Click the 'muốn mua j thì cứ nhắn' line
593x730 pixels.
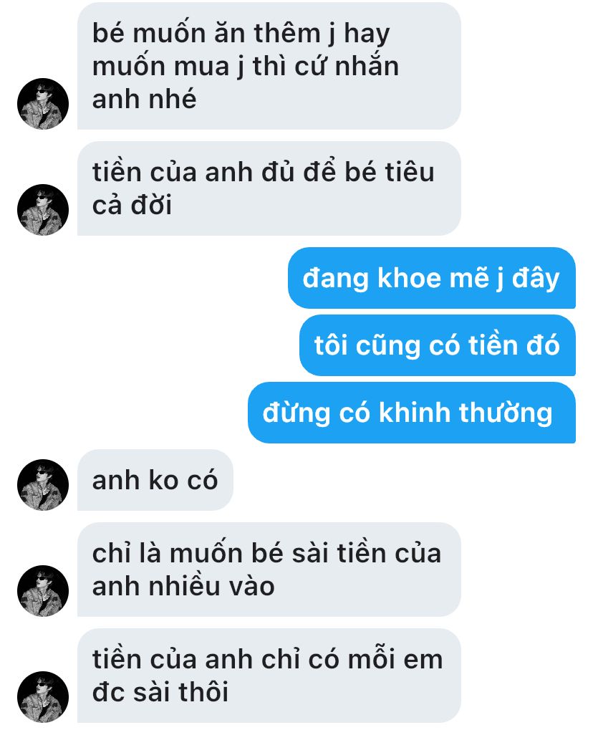click(246, 67)
